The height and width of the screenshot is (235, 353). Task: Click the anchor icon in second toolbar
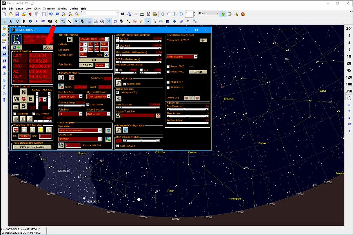point(188,21)
